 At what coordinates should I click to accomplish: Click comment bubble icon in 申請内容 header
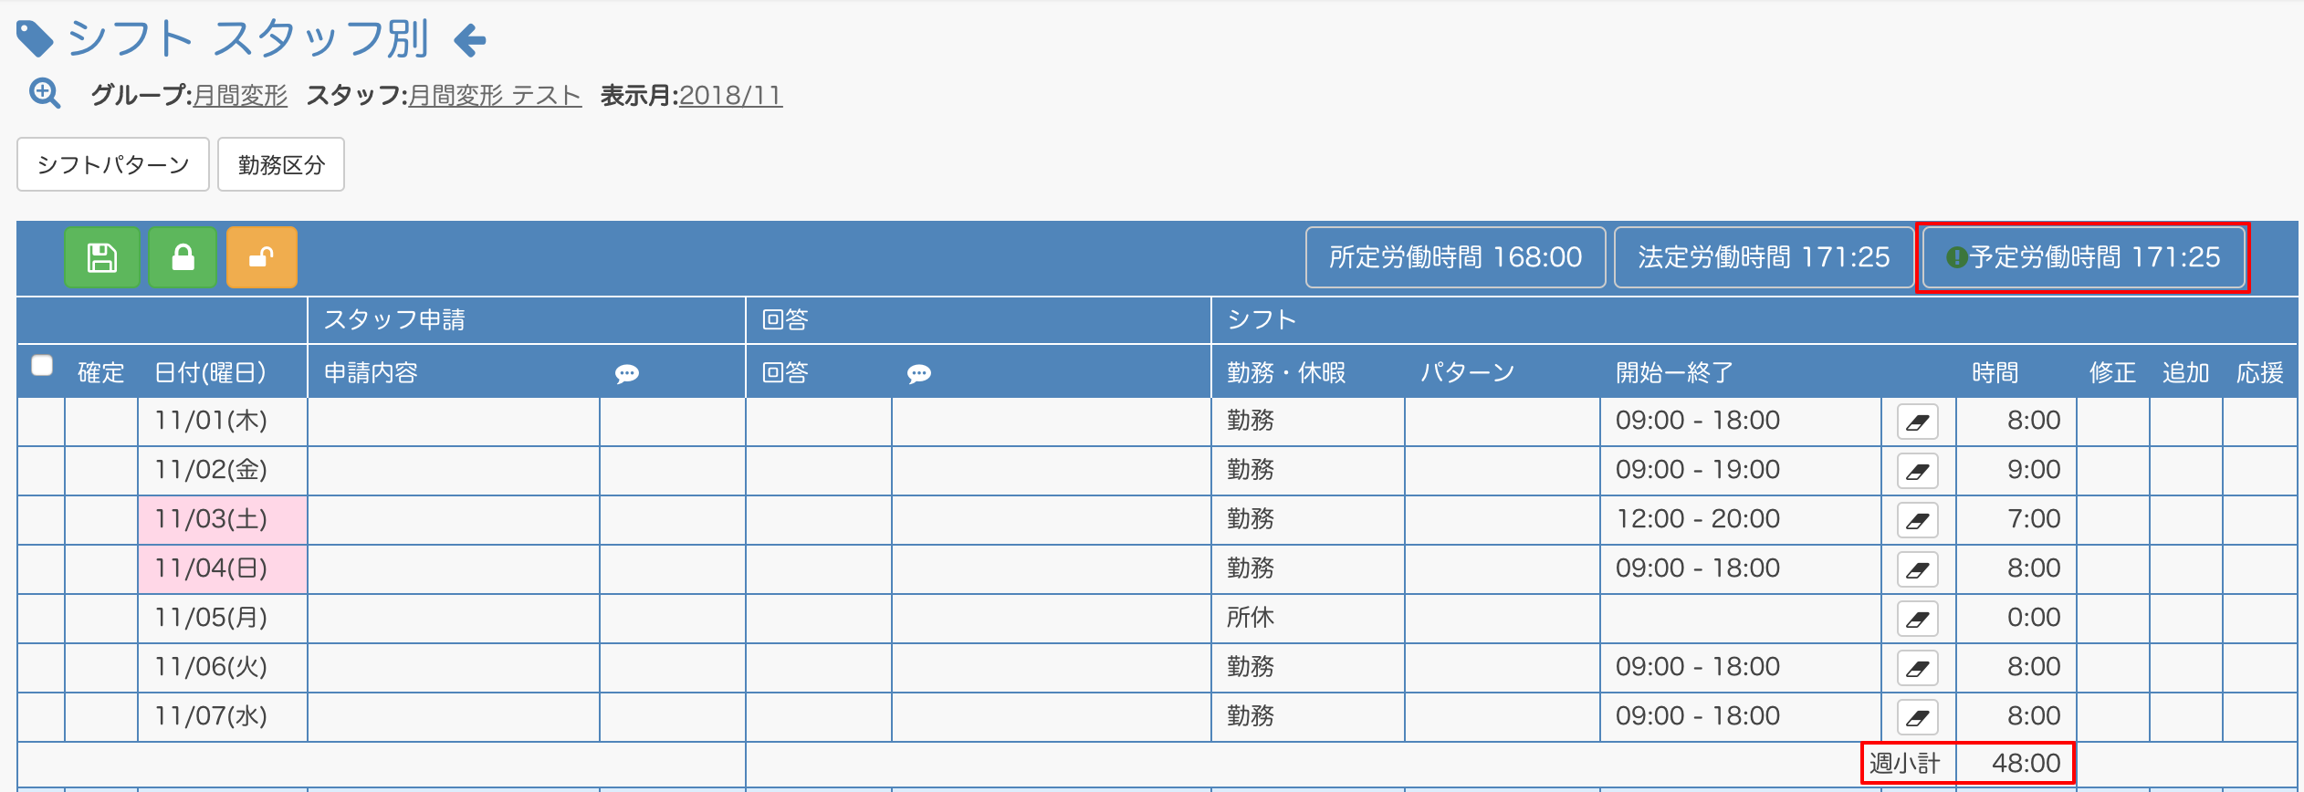[627, 374]
